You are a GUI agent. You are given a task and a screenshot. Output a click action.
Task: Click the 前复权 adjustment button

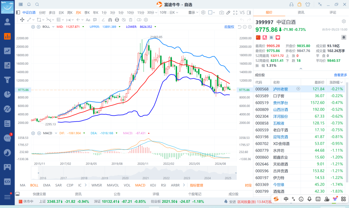229,27
